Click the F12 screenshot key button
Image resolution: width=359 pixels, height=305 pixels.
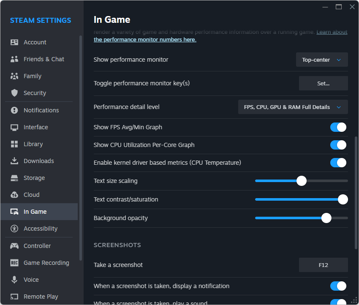point(323,265)
